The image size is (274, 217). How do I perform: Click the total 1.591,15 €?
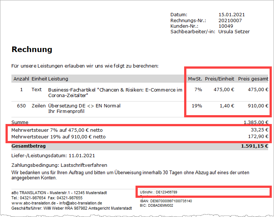[254, 146]
